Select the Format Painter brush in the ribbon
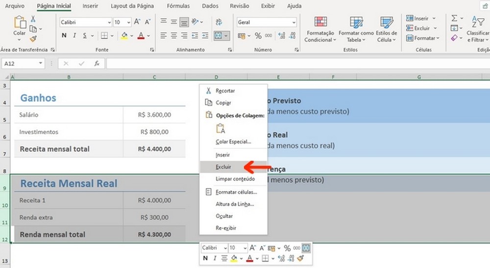The image size is (490, 268). point(33,39)
